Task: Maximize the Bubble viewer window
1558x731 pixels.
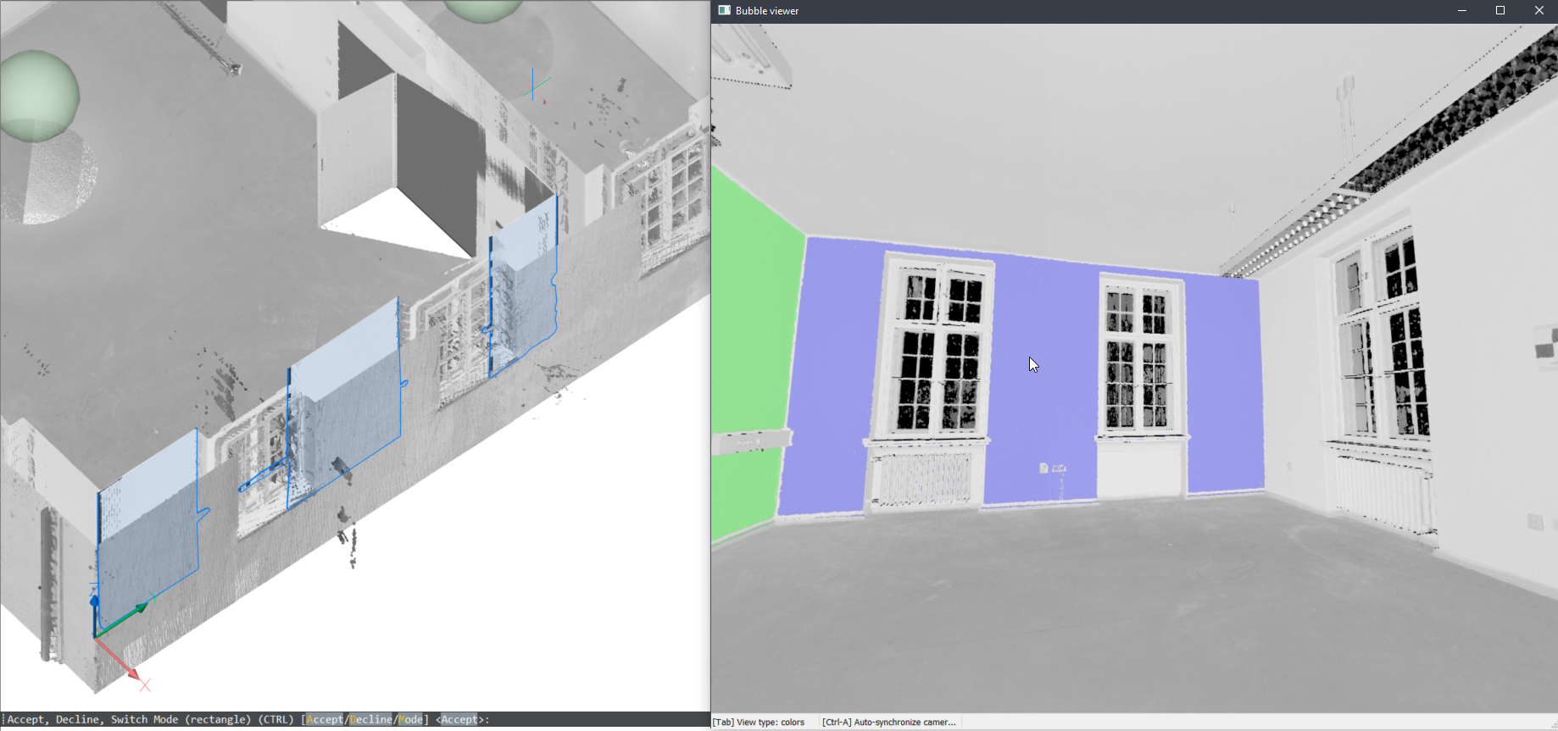Action: [1500, 10]
